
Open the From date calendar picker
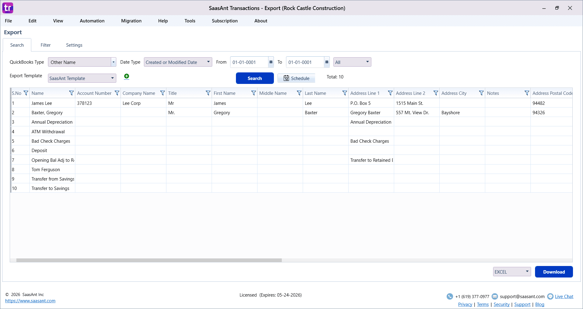pyautogui.click(x=271, y=62)
